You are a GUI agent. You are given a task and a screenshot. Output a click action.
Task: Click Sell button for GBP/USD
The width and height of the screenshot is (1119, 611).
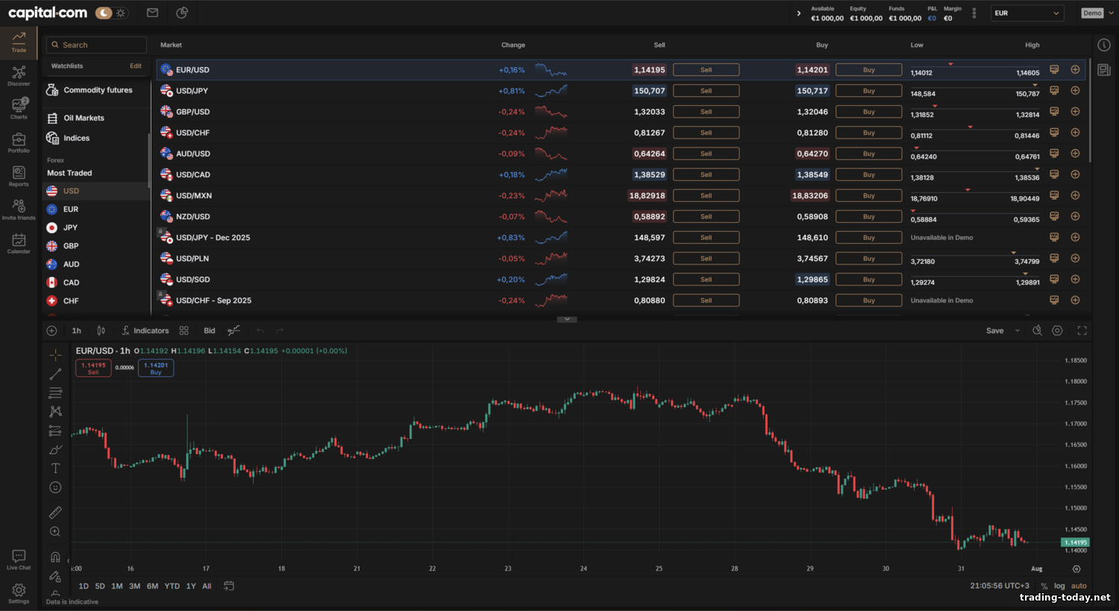[x=706, y=112]
